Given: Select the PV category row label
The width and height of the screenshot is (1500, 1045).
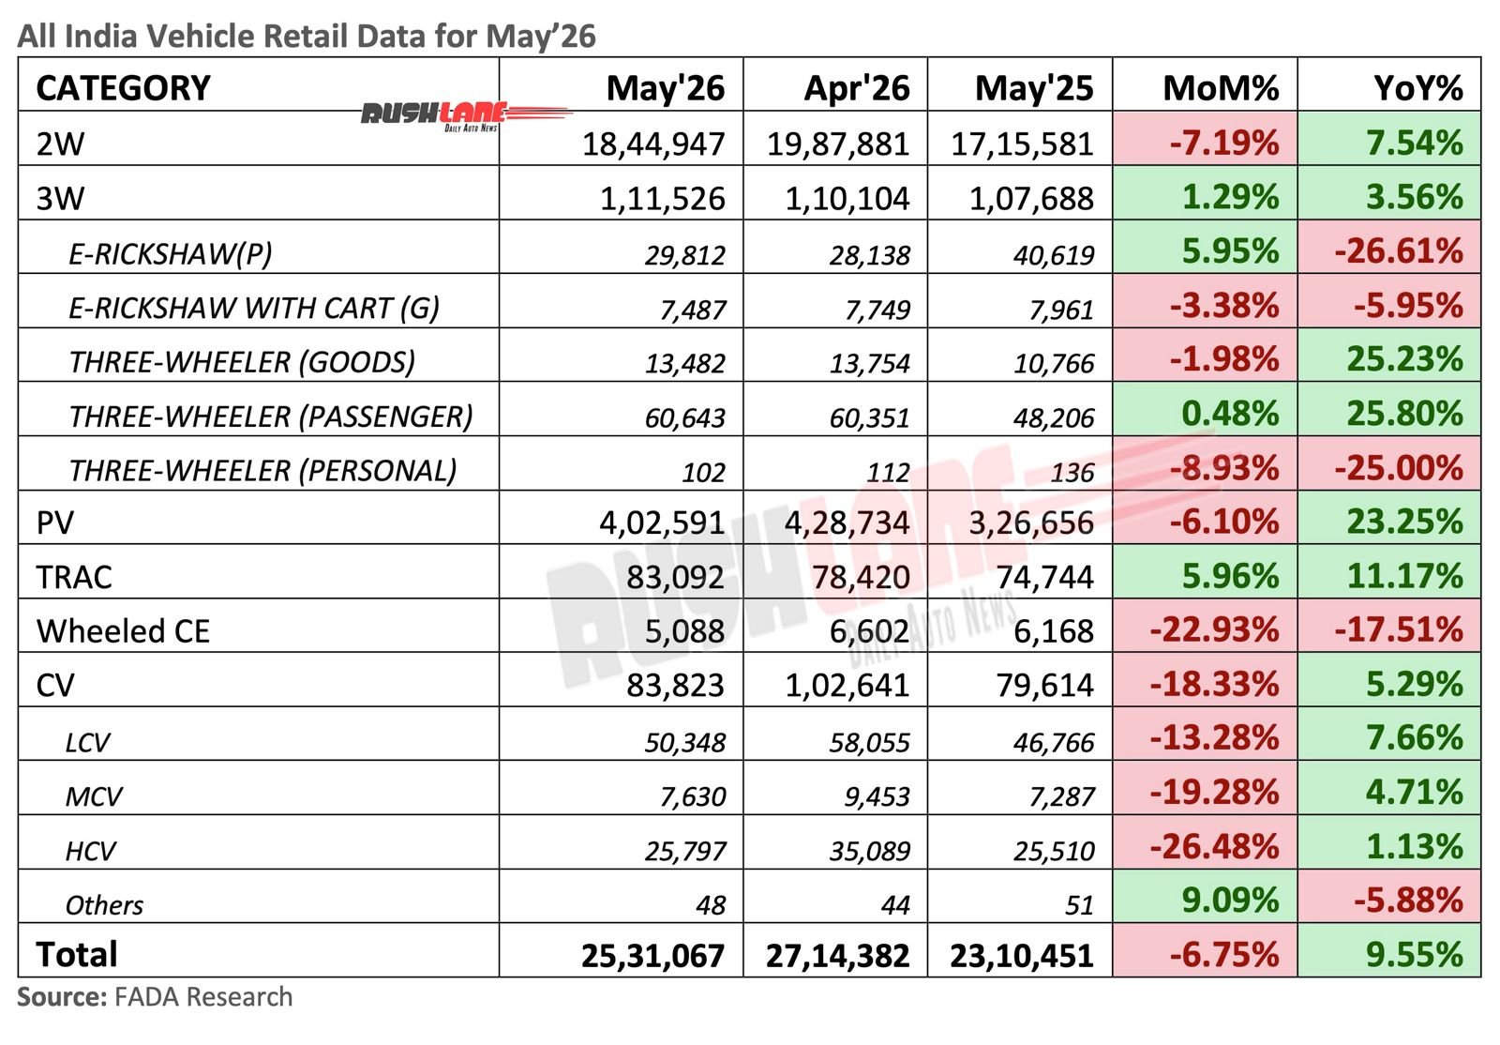Looking at the screenshot, I should pos(54,522).
